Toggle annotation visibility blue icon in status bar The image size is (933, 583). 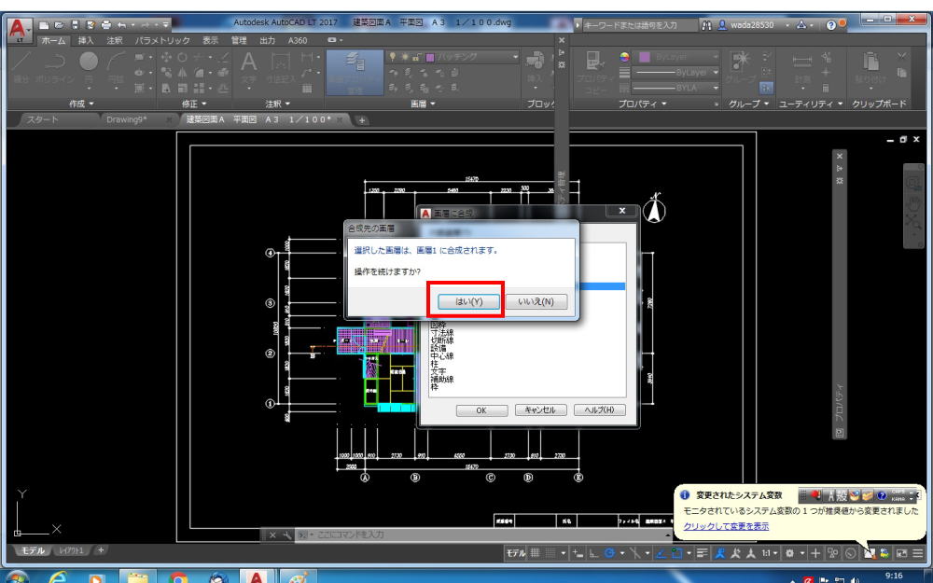coord(720,553)
